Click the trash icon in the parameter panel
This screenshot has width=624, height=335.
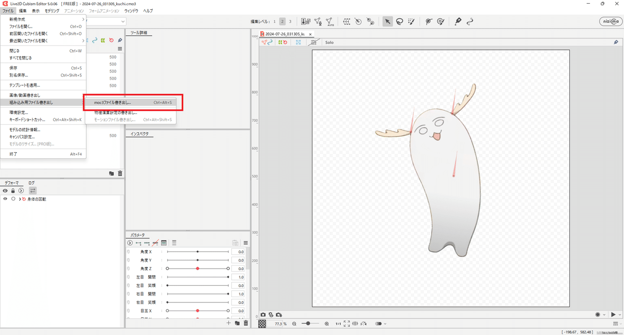(x=246, y=323)
